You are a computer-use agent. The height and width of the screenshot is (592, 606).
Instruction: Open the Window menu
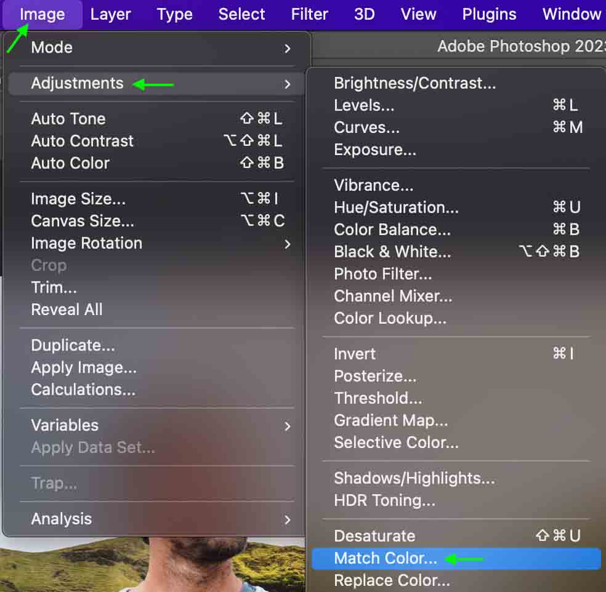coord(572,14)
